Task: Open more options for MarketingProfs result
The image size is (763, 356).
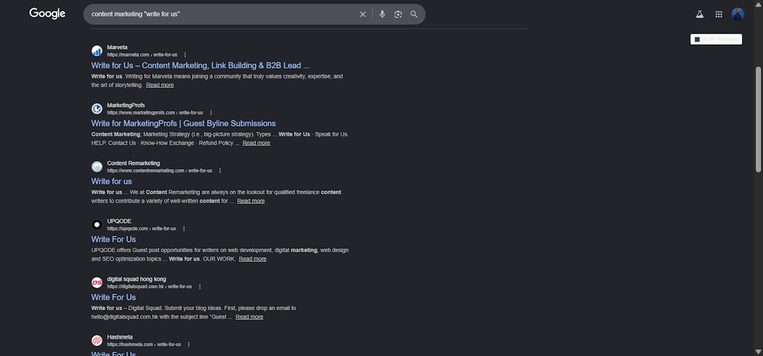Action: (211, 113)
